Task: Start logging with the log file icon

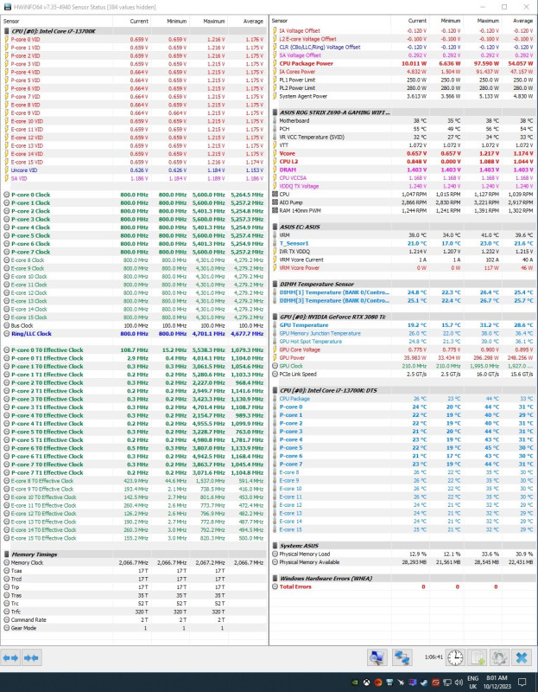Action: [478, 657]
